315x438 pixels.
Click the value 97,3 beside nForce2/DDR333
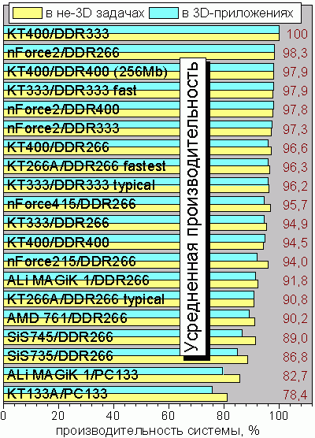295,129
